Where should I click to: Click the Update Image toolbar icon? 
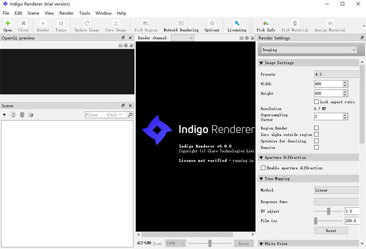tap(87, 23)
